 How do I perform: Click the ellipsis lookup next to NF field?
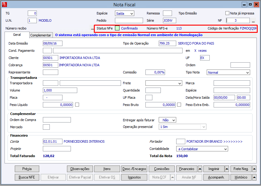(x=253, y=21)
